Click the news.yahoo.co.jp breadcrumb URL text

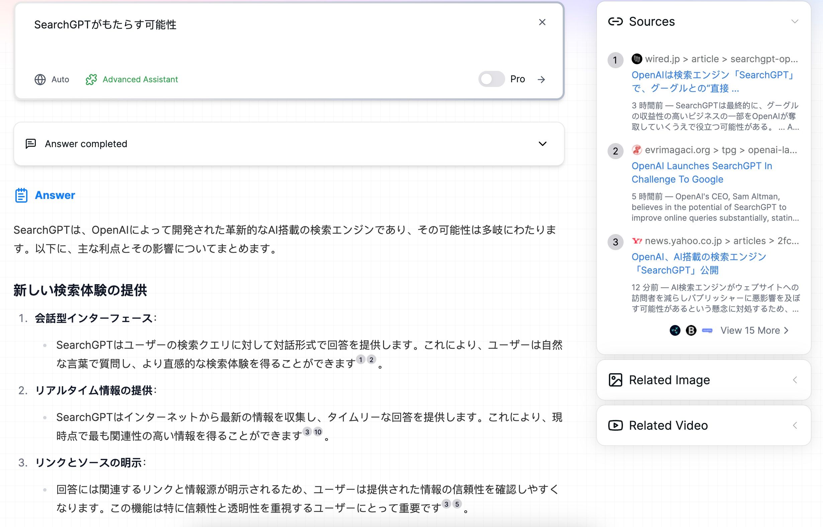coord(722,241)
